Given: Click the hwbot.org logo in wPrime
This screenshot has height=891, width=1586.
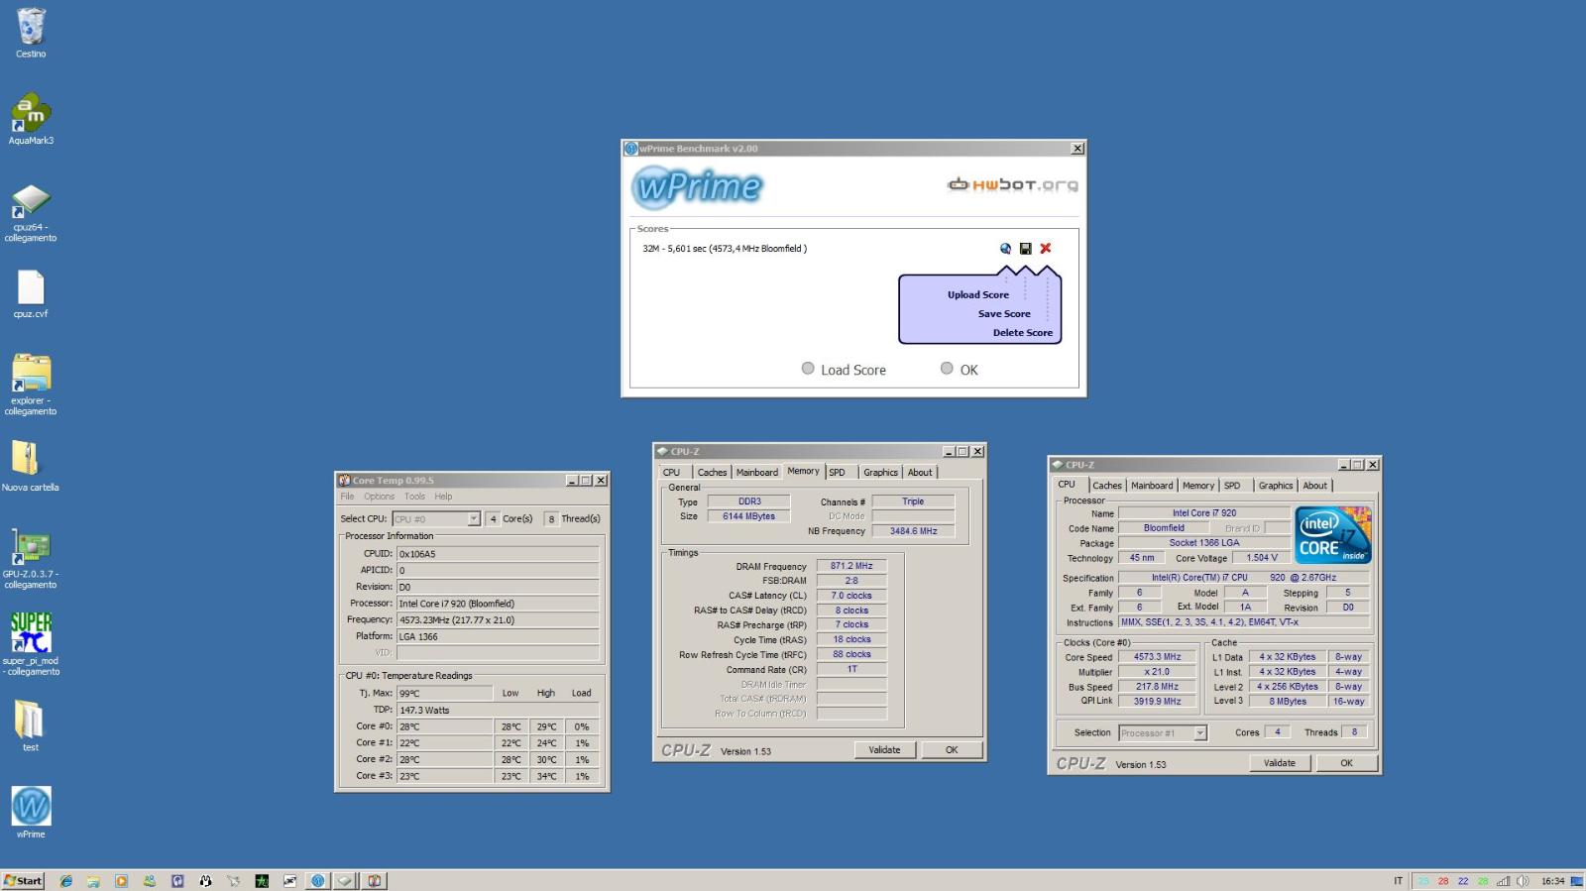Looking at the screenshot, I should [x=1012, y=184].
